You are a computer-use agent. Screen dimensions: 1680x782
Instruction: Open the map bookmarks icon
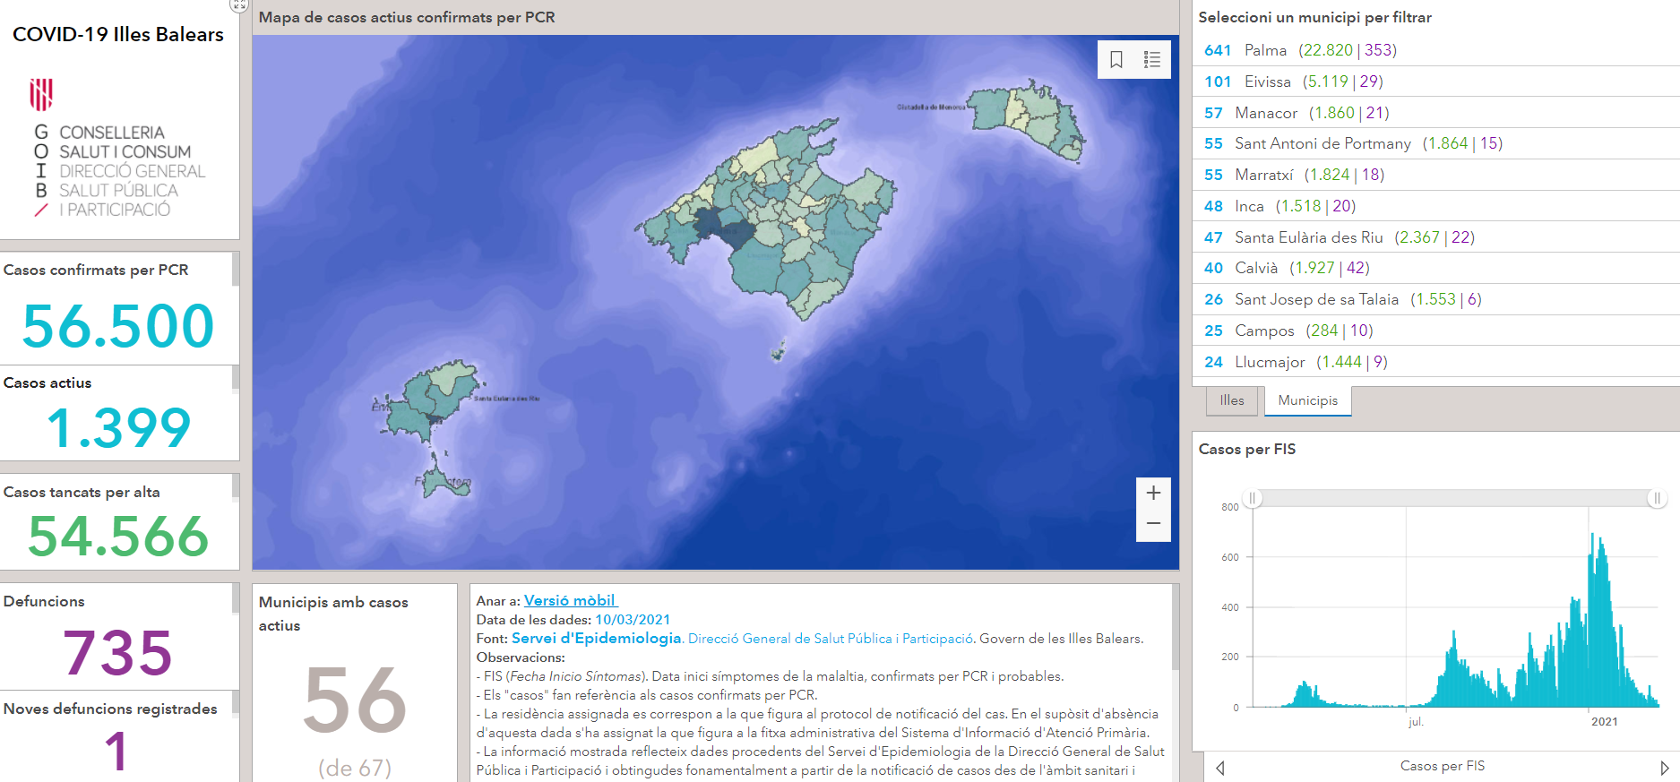tap(1116, 59)
